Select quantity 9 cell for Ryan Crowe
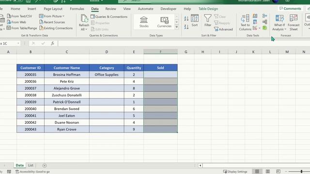 [x=134, y=129]
